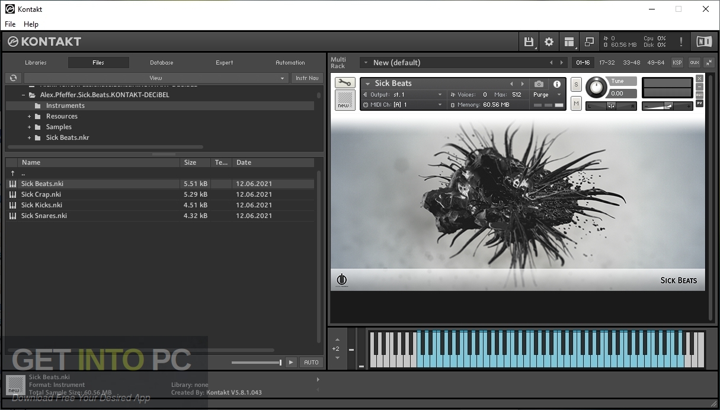720x410 pixels.
Task: Toggle AUTO preview button
Action: point(311,362)
